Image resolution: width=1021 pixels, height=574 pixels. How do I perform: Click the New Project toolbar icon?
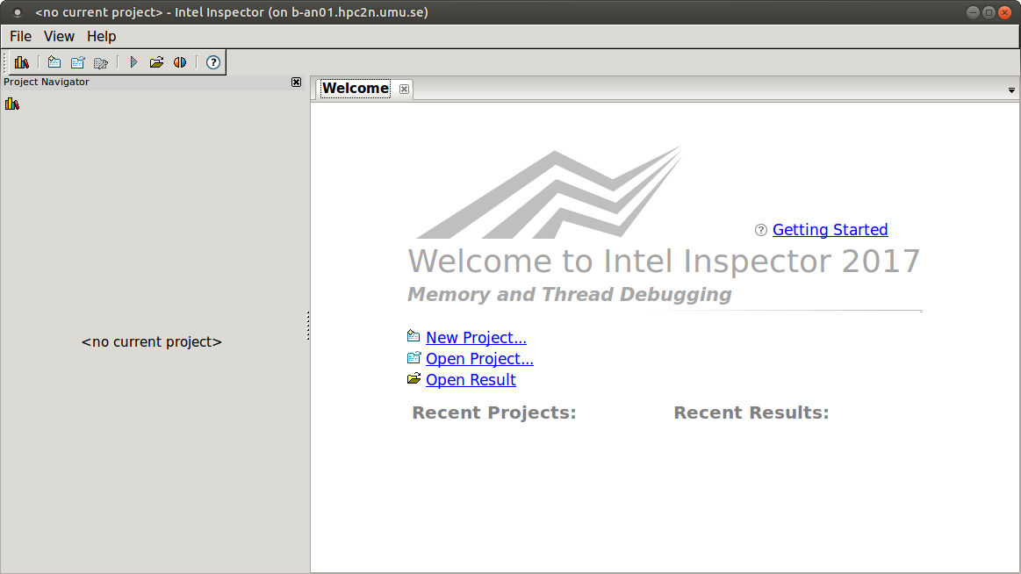[x=54, y=62]
